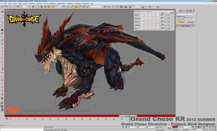This screenshot has height=131, width=217.
Task: Toggle Set Key mode button
Action: [175, 129]
